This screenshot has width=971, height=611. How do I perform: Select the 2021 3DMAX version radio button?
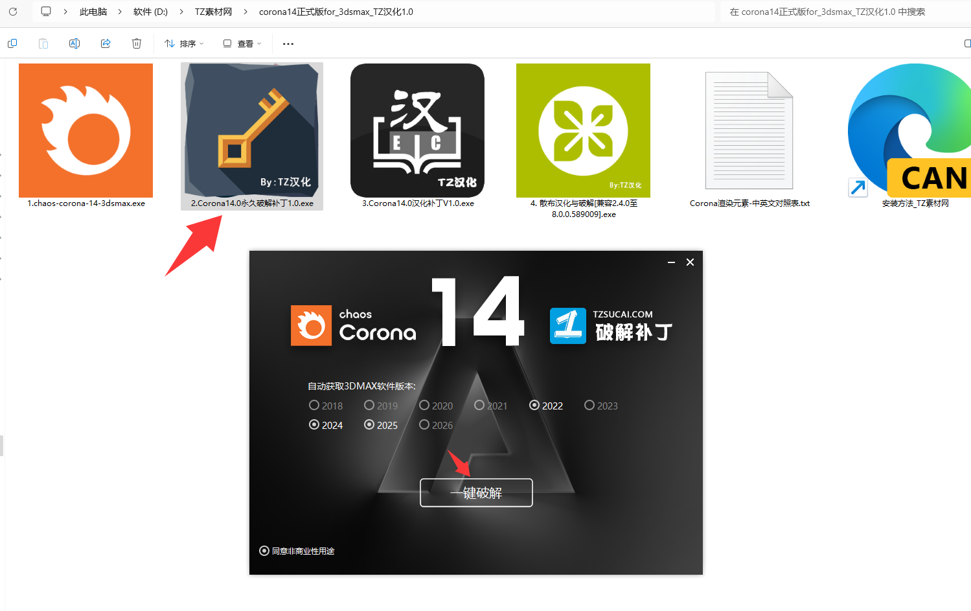[x=479, y=406]
